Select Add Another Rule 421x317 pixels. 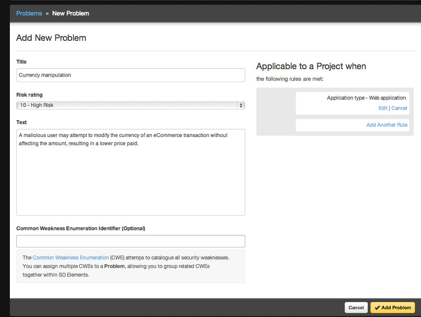click(x=387, y=125)
